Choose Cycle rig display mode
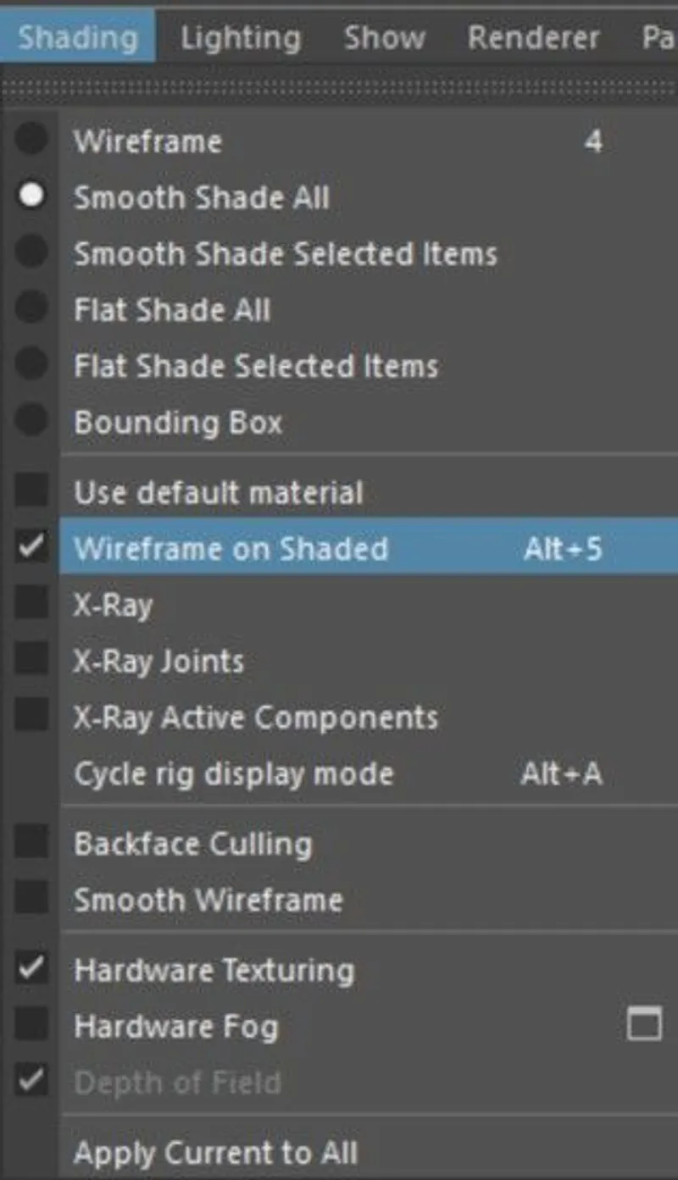 coord(234,773)
